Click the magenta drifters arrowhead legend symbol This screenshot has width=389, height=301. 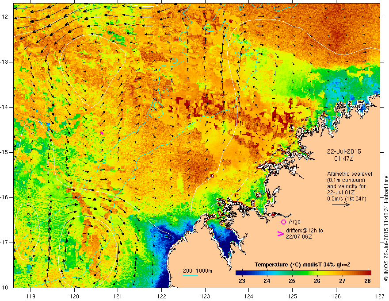coord(281,234)
